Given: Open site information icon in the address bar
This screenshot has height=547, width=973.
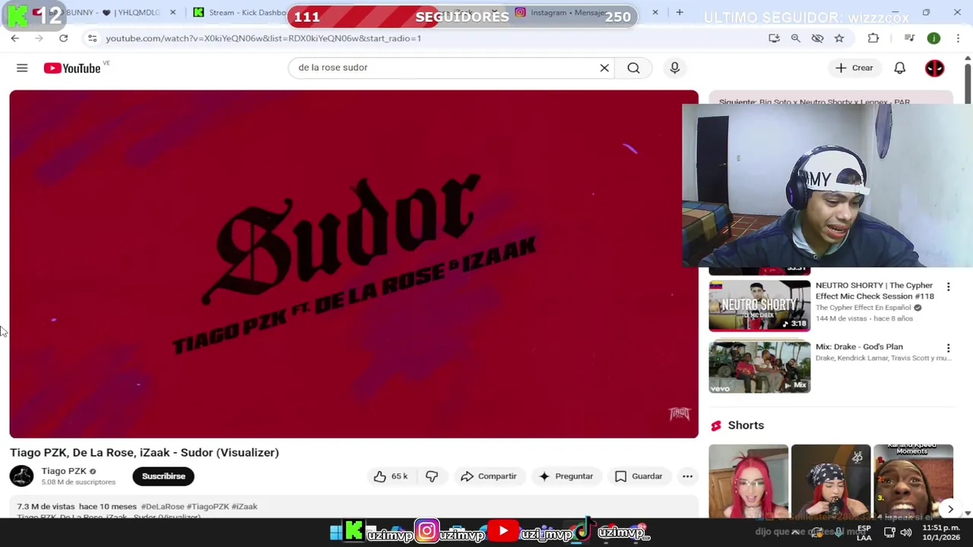Looking at the screenshot, I should [92, 38].
